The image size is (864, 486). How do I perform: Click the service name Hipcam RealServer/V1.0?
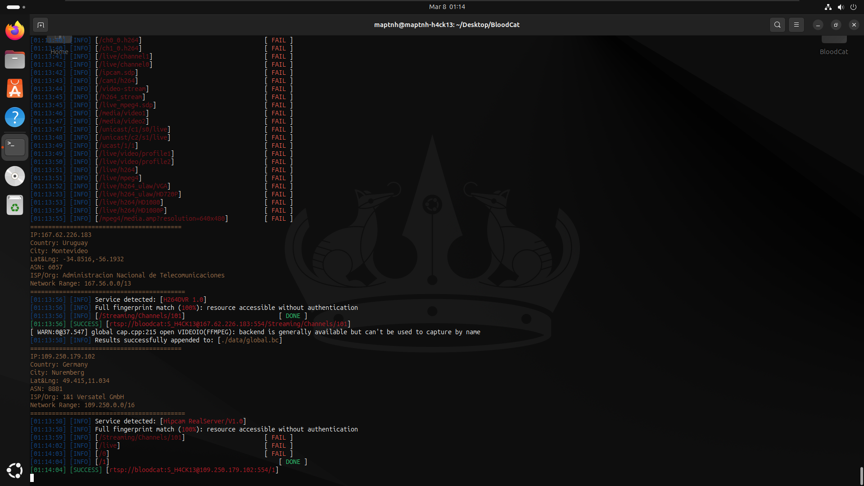(203, 421)
